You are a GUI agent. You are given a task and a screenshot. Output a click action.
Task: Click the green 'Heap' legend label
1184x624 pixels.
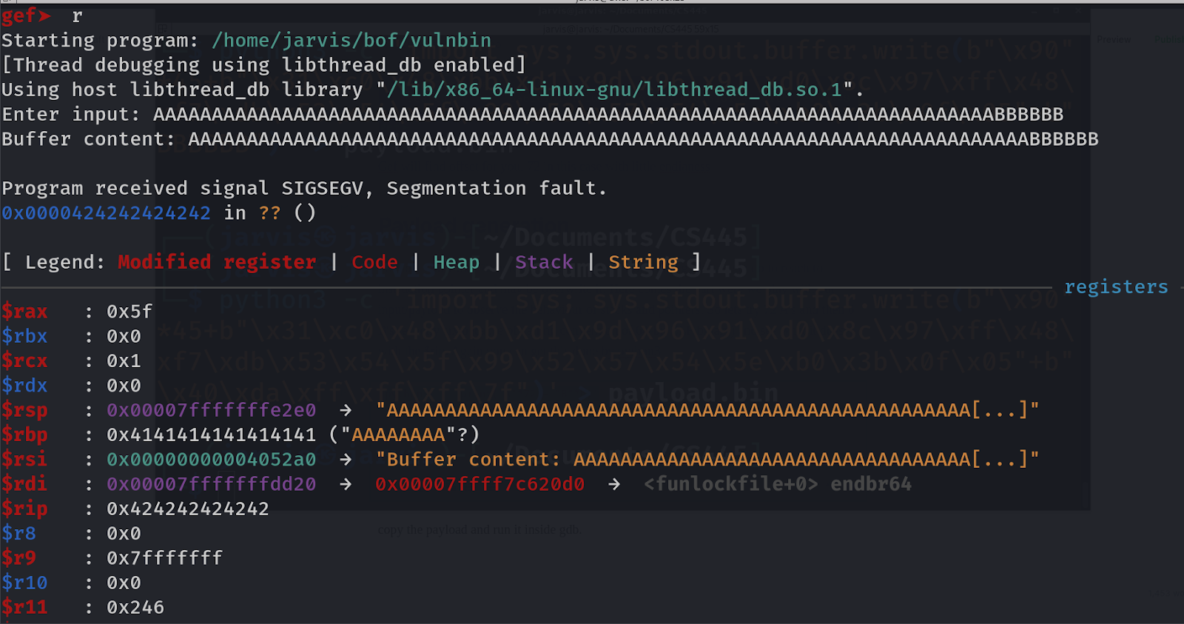point(456,262)
